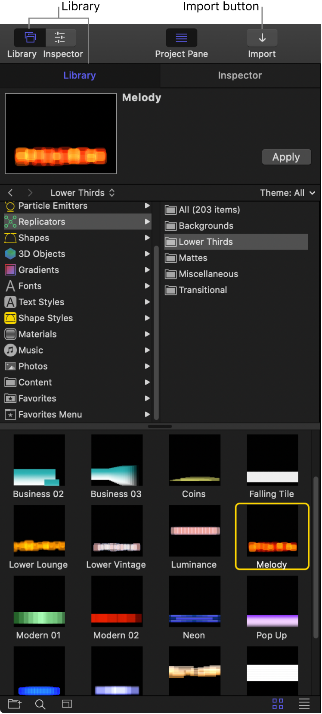Open the search field with magnifying glass icon
Viewport: 322px width, 714px height.
(40, 704)
